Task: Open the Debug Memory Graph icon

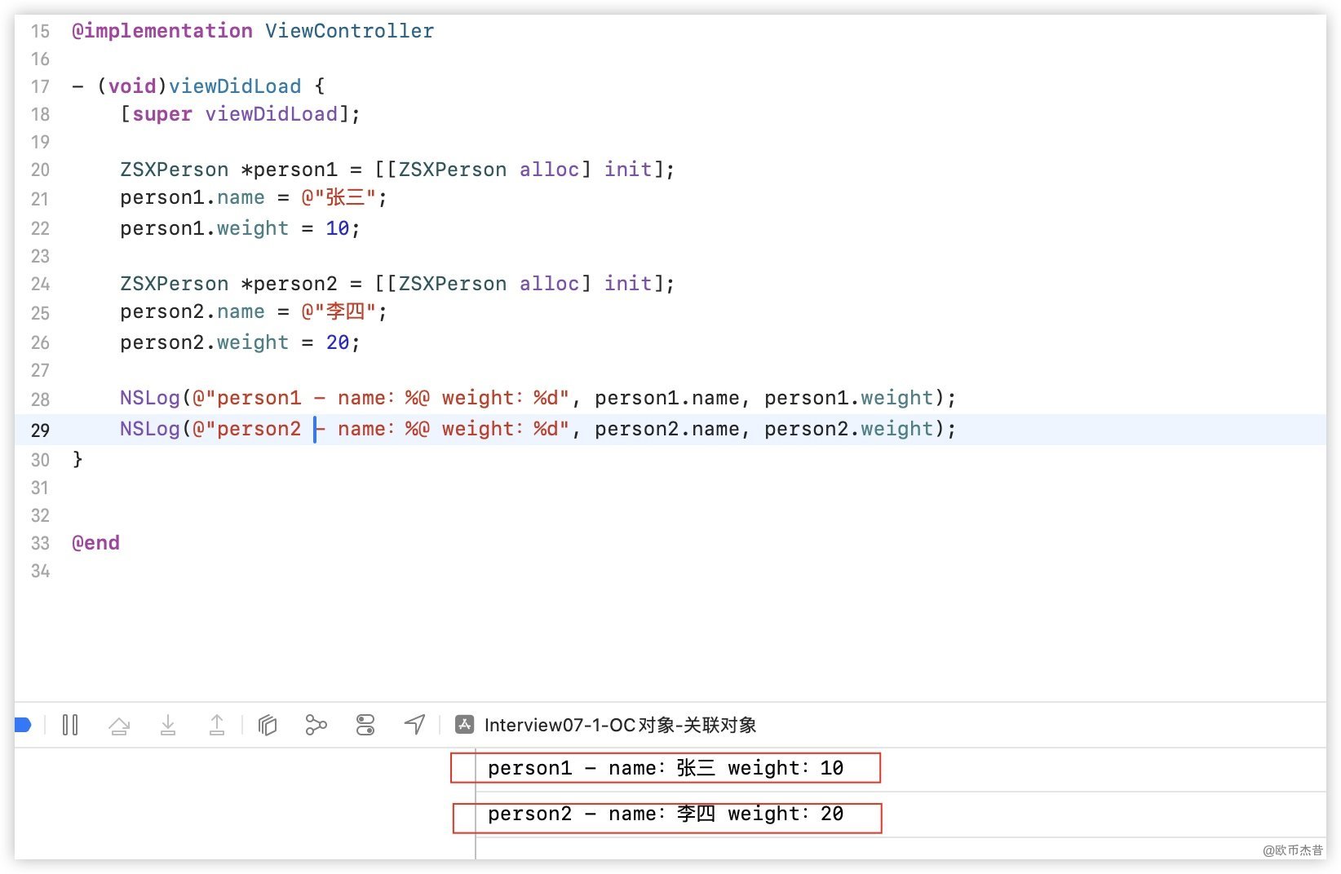Action: (316, 725)
